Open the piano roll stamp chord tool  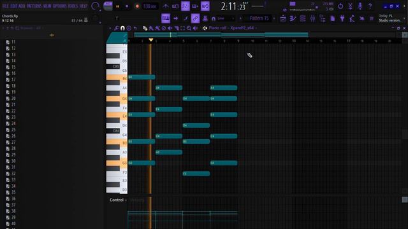pos(129,28)
